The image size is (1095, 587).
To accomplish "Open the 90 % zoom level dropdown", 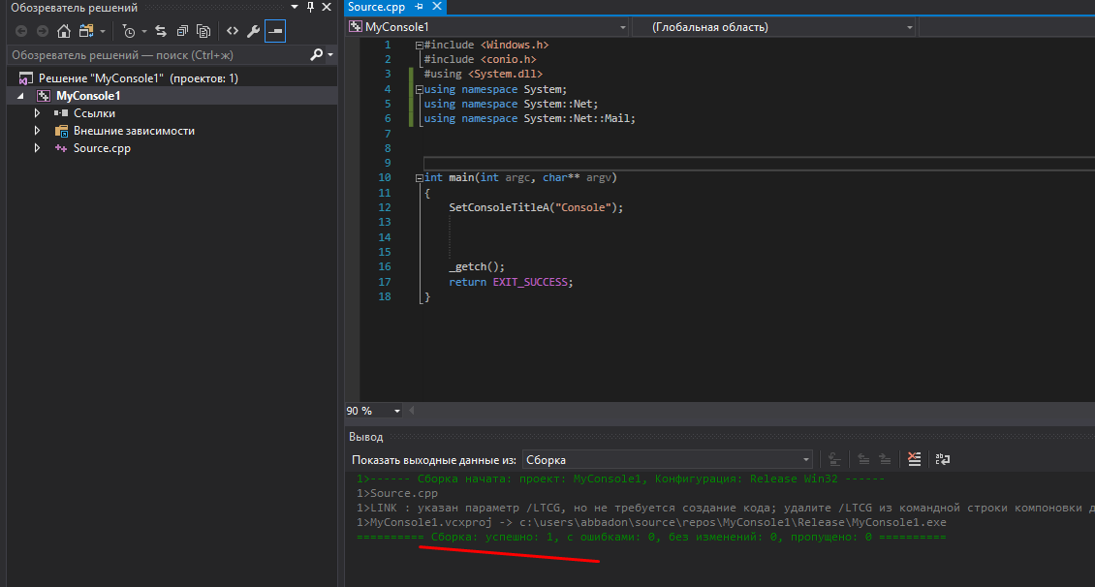I will [397, 411].
